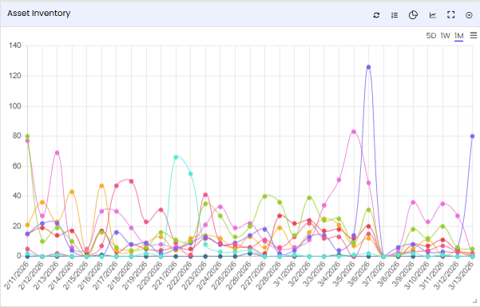This screenshot has width=480, height=307.
Task: Click the widget corner grip handle
Action: [474, 301]
